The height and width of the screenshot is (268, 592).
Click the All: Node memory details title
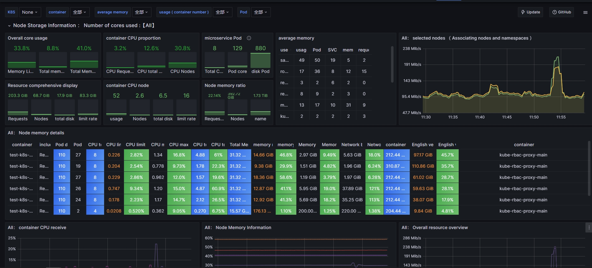(x=36, y=133)
